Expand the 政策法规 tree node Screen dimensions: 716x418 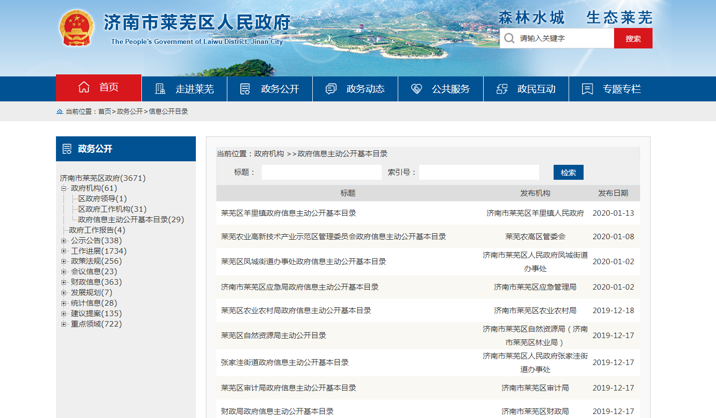[63, 261]
